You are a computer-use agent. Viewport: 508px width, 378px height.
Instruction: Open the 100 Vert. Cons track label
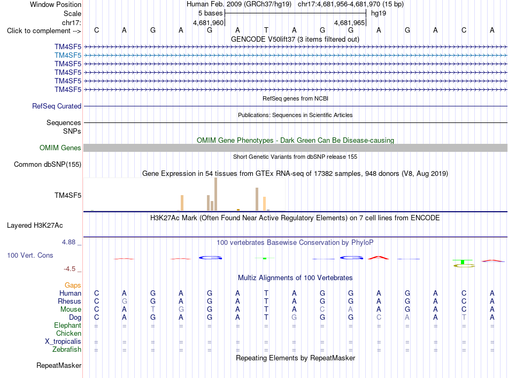click(30, 256)
